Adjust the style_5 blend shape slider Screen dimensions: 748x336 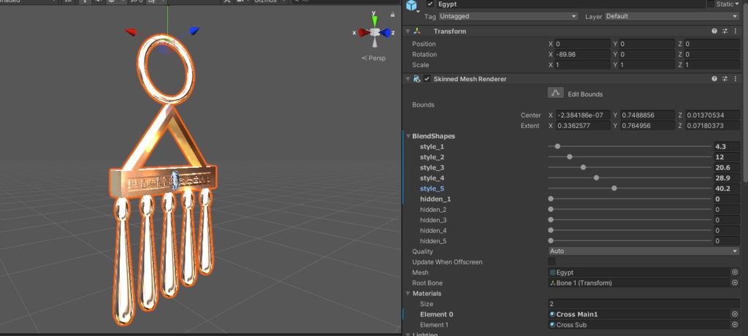point(630,188)
